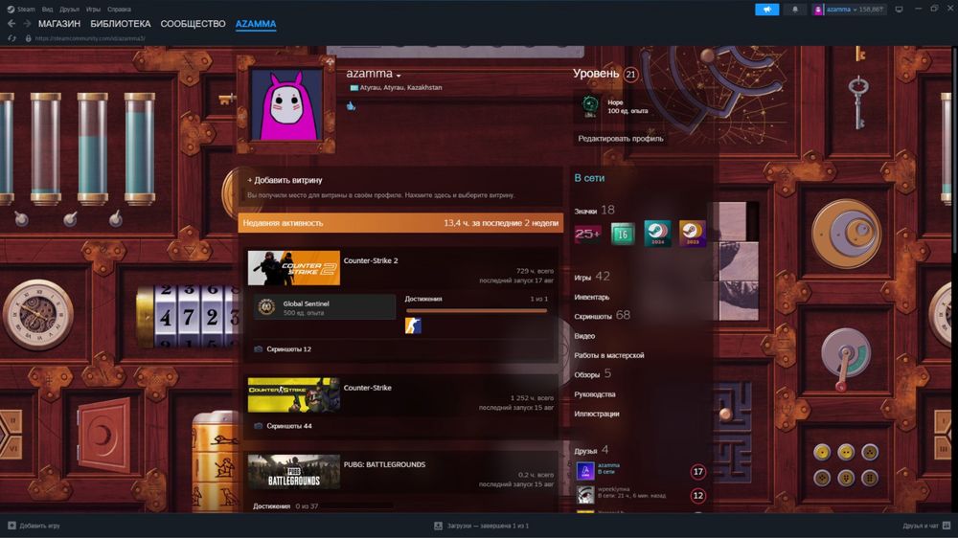Click the teal Steam 2024 badge
Screen dimensions: 958x538
pyautogui.click(x=657, y=234)
